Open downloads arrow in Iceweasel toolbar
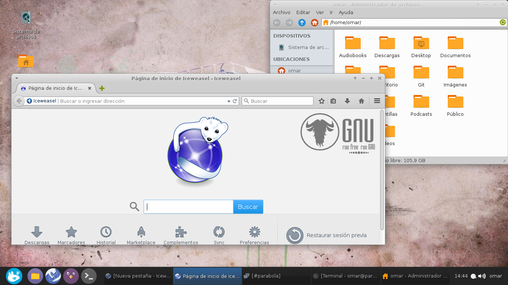The image size is (508, 285). [347, 101]
